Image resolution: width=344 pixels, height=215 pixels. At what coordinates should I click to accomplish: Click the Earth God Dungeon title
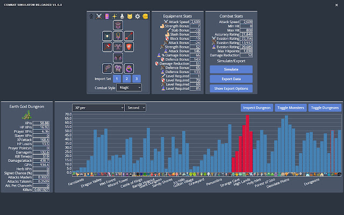[x=27, y=106]
